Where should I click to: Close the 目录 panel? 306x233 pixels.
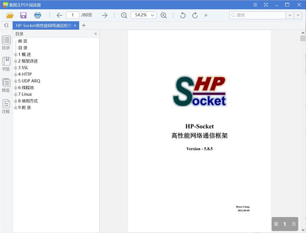tap(95, 34)
